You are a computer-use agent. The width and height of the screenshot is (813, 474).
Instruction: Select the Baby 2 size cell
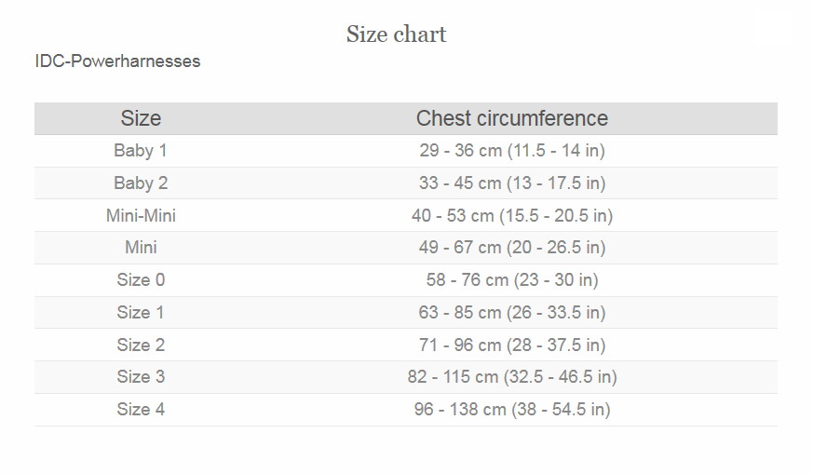pyautogui.click(x=141, y=183)
